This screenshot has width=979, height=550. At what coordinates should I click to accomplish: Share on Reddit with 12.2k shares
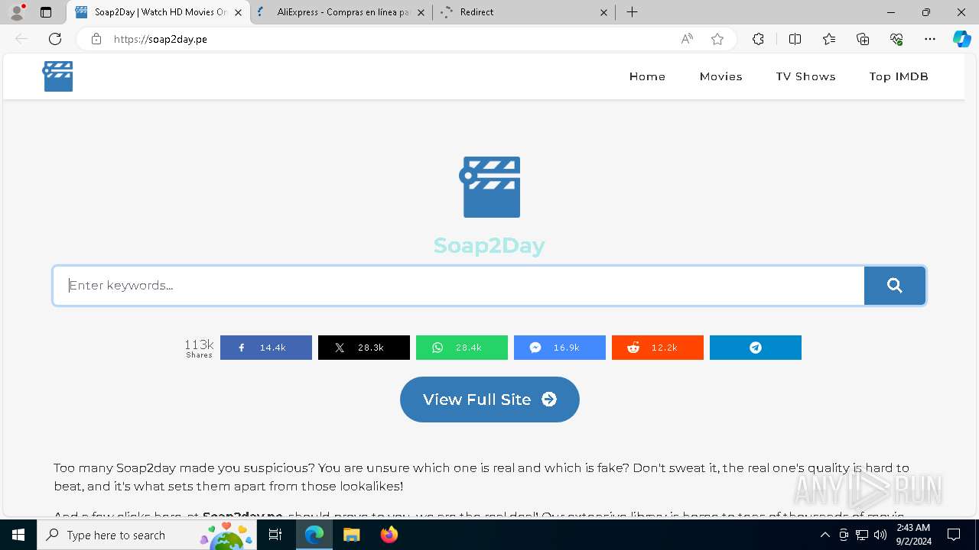pyautogui.click(x=658, y=348)
